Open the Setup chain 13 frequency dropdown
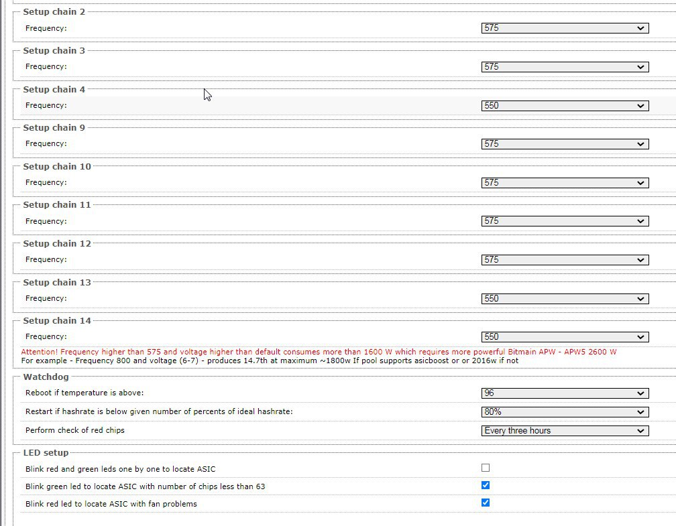The width and height of the screenshot is (676, 526). [x=565, y=299]
